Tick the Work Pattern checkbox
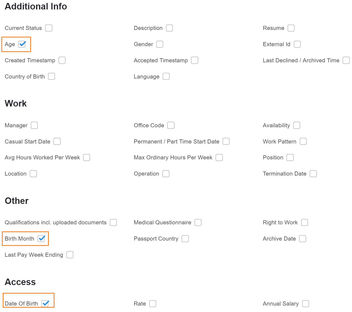This screenshot has width=352, height=312. tap(303, 142)
